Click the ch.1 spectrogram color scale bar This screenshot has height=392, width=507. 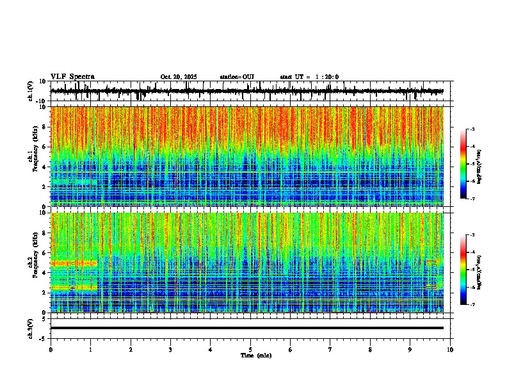[463, 164]
